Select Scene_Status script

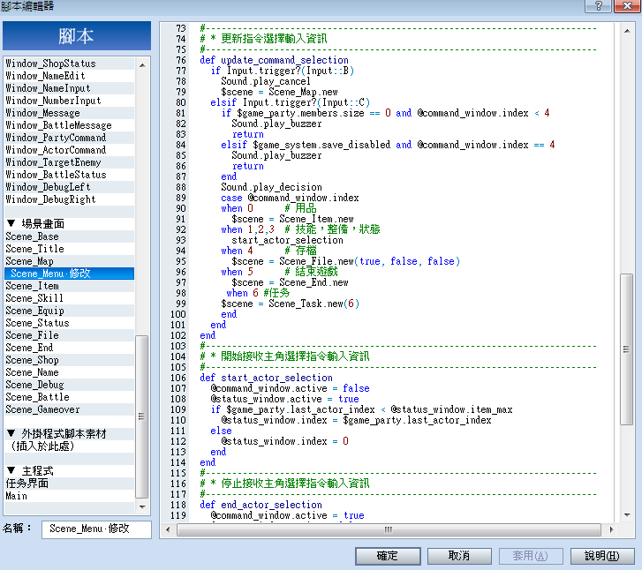69,323
